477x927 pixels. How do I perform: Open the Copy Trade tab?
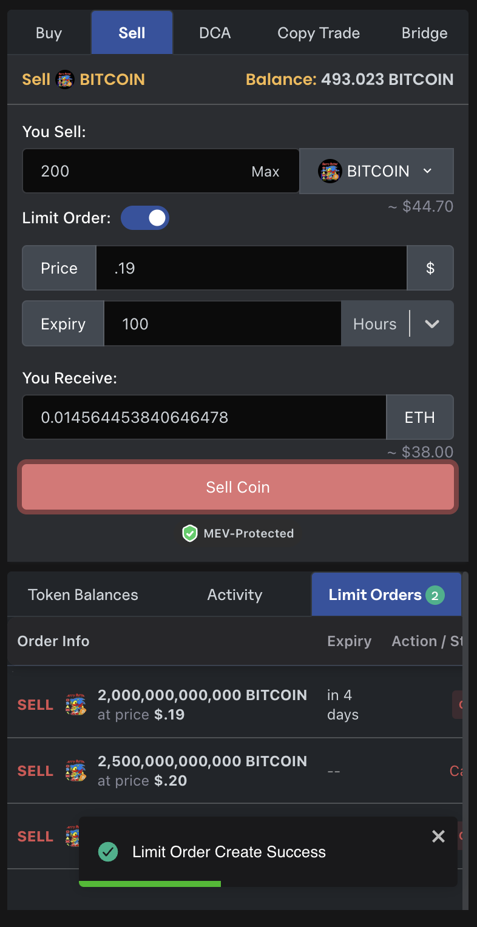319,33
